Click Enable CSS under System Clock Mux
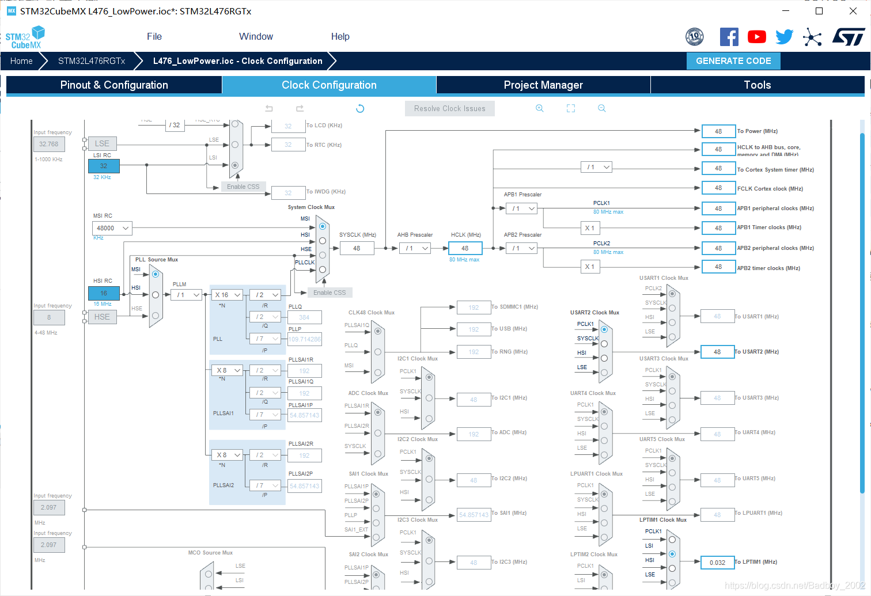This screenshot has width=871, height=596. [x=330, y=293]
